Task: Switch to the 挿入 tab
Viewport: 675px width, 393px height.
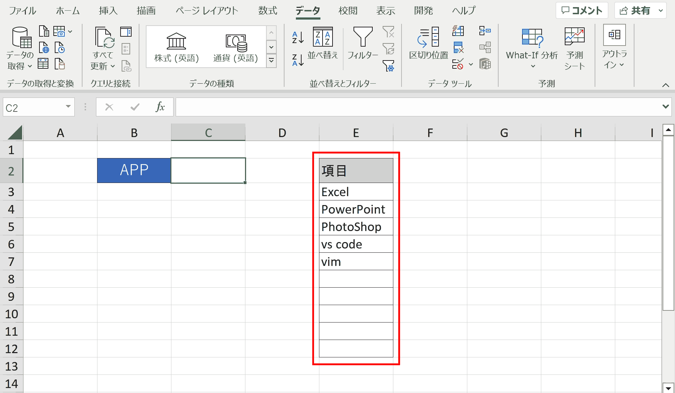Action: click(x=108, y=11)
